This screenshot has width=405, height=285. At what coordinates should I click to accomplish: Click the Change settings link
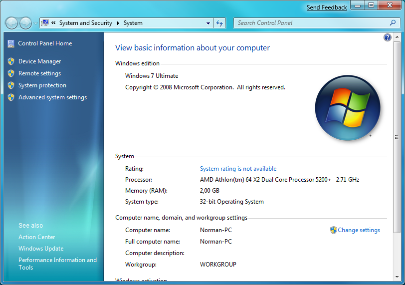(x=359, y=230)
